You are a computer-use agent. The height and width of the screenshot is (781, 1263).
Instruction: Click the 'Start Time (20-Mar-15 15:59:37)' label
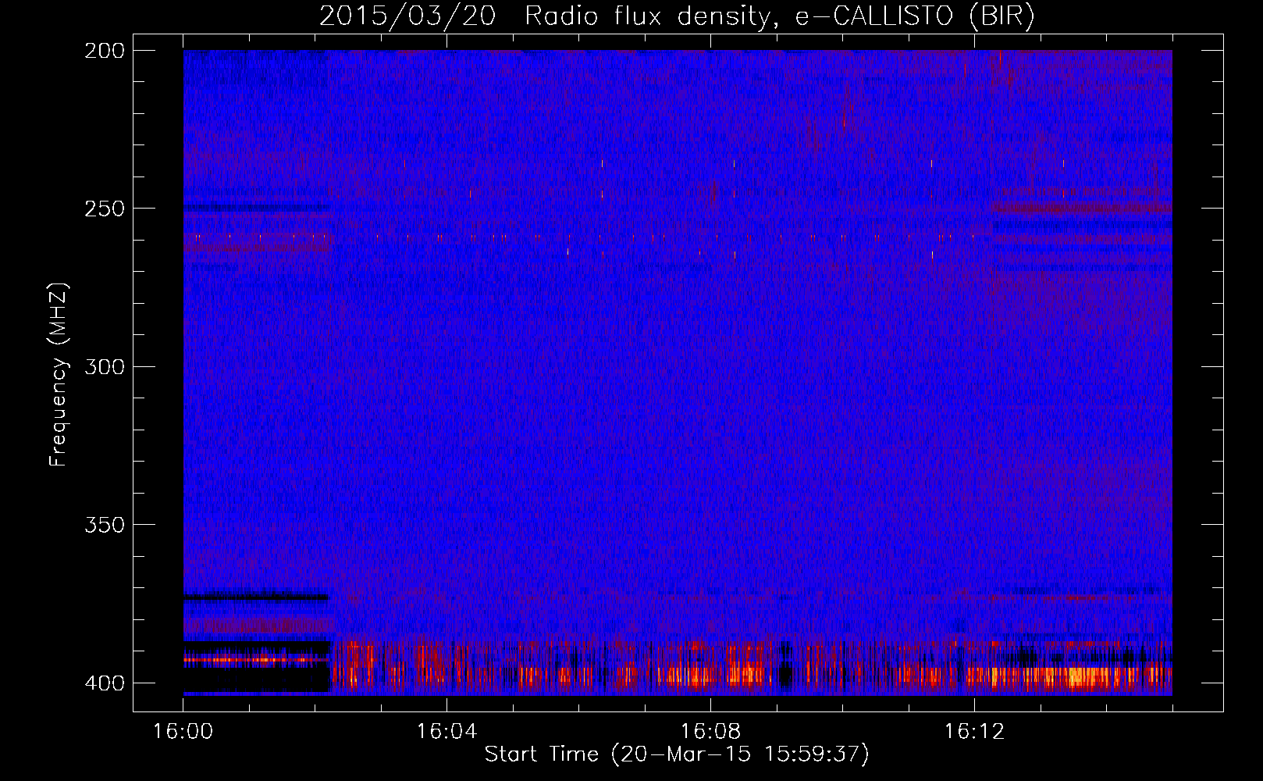(677, 754)
